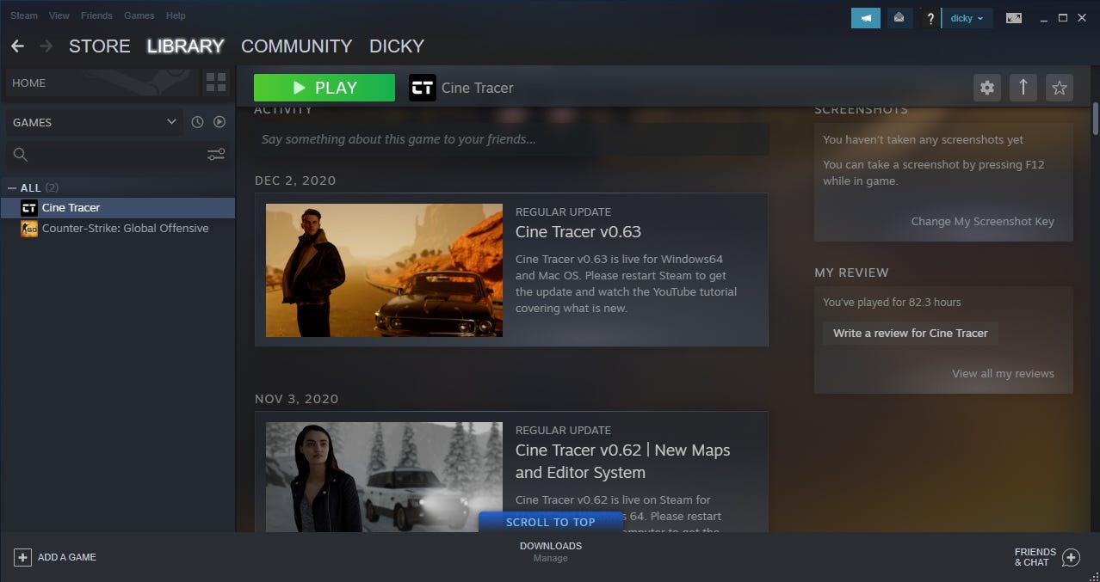Screen dimensions: 1100x582
Task: Click Write a review for Cine Tracer
Action: 911,334
